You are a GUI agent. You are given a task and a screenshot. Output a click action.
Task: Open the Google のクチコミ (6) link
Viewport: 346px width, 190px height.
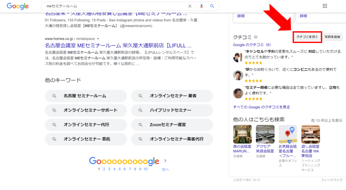[x=252, y=45]
